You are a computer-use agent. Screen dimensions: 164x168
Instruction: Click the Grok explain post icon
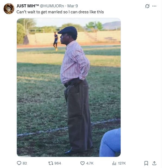tap(147, 6)
